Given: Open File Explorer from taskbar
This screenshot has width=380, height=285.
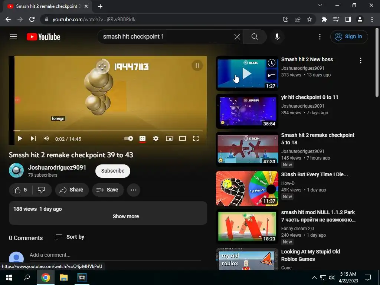Looking at the screenshot, I should (64, 278).
